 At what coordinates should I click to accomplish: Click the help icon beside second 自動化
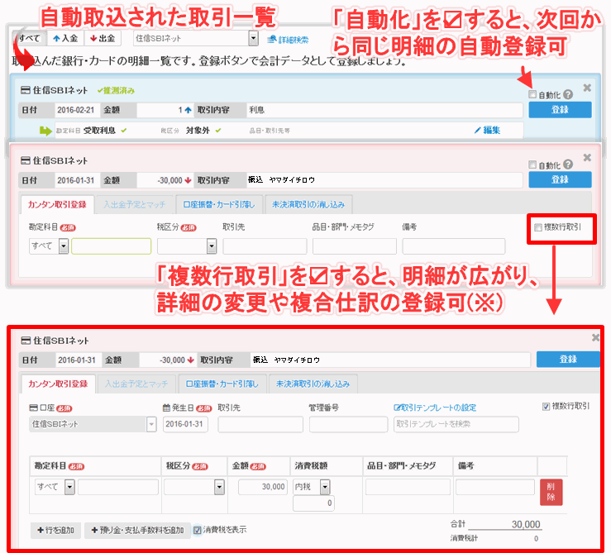tap(568, 165)
